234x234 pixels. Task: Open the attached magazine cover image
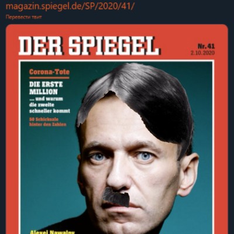pyautogui.click(x=117, y=129)
